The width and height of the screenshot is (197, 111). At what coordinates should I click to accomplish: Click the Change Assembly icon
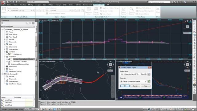tap(96, 11)
